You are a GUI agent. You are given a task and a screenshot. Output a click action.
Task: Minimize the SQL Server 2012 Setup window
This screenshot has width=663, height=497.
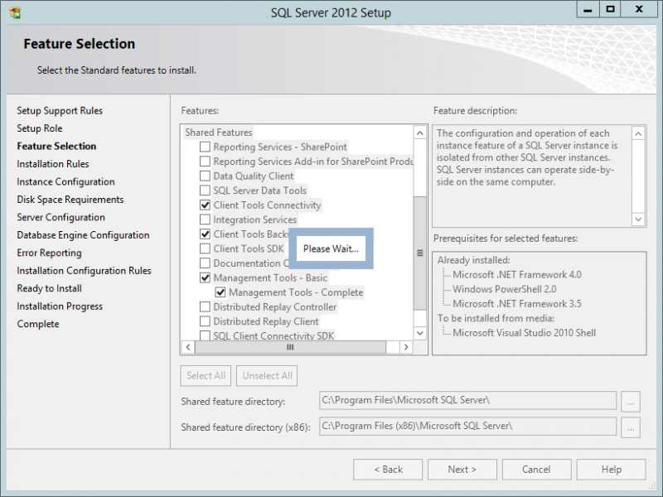click(588, 9)
